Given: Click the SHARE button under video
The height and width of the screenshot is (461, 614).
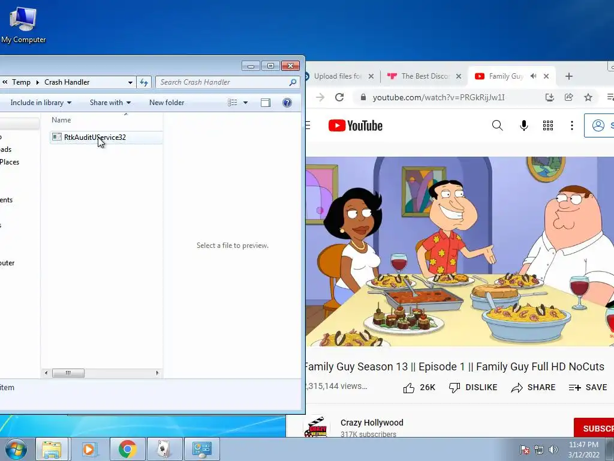Looking at the screenshot, I should pos(533,388).
